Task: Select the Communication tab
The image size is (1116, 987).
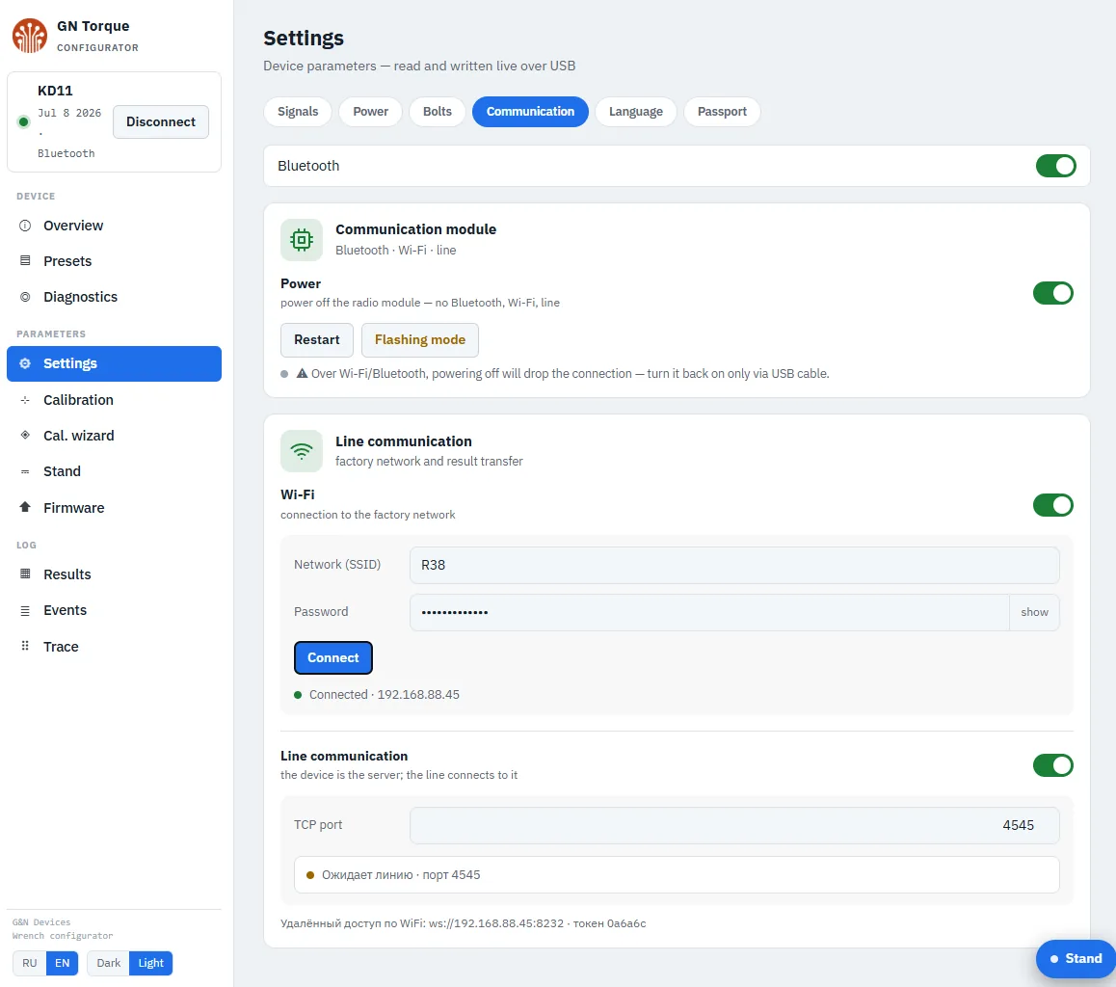Action: (x=530, y=112)
